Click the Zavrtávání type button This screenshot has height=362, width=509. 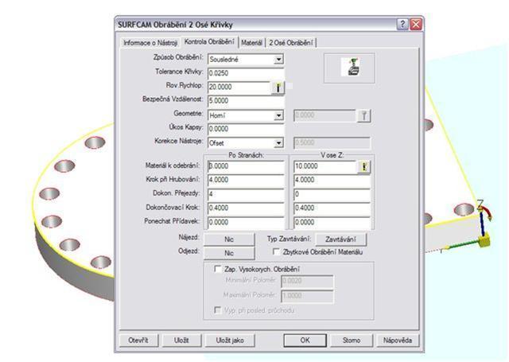point(341,239)
